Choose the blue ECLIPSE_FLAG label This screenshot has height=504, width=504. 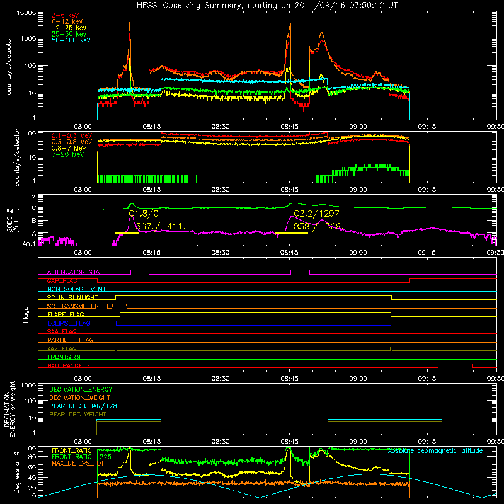click(x=69, y=323)
